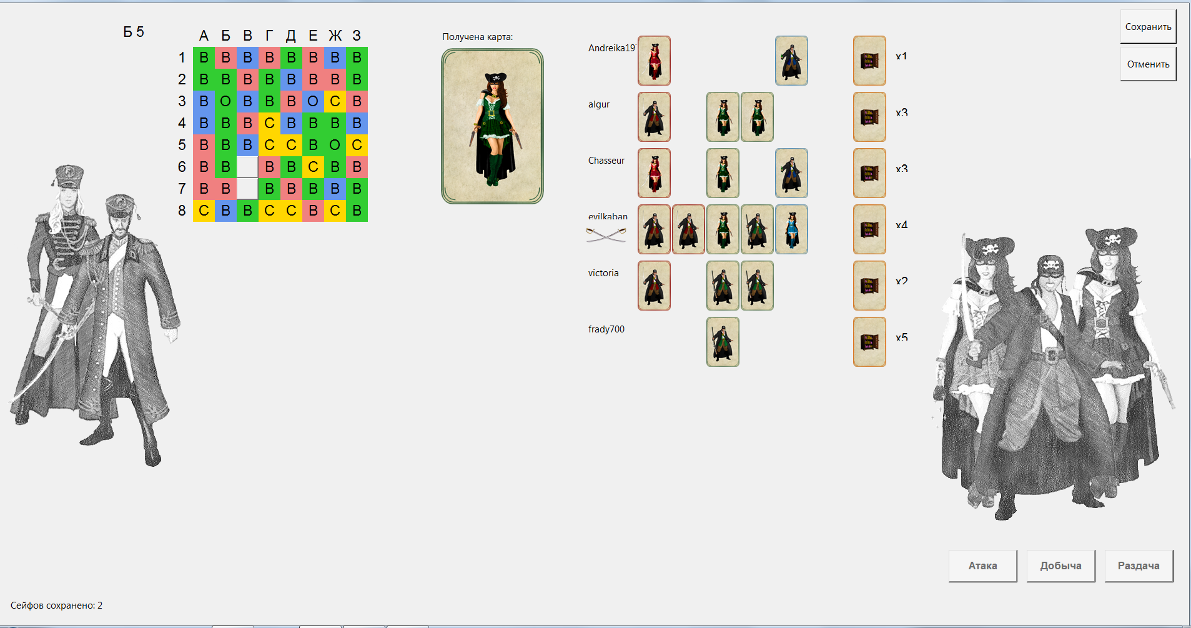Click the row header number 8

(182, 211)
